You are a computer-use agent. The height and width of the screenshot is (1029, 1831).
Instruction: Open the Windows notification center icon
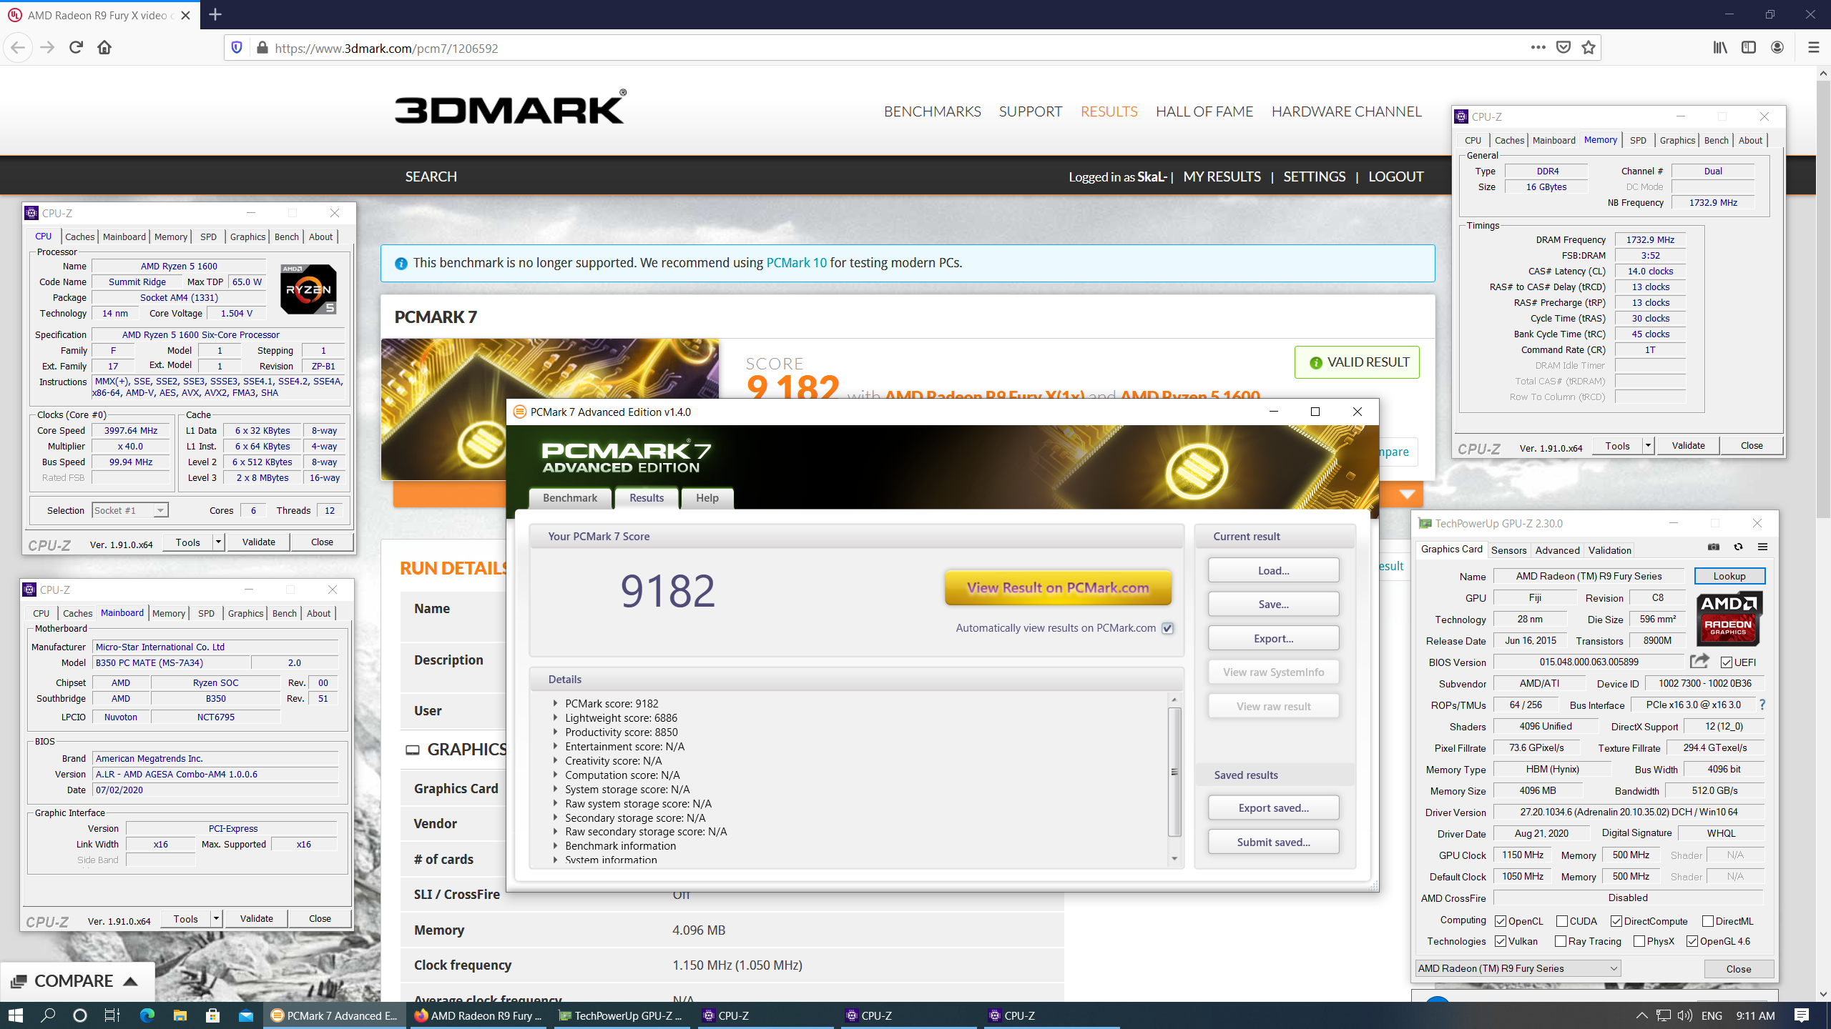click(1802, 1015)
